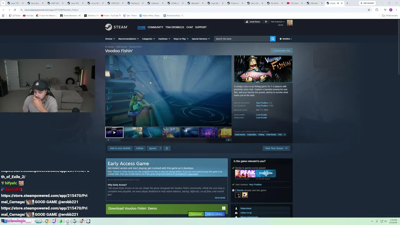Click the Steam logo
Image resolution: width=400 pixels, height=225 pixels.
pyautogui.click(x=116, y=27)
